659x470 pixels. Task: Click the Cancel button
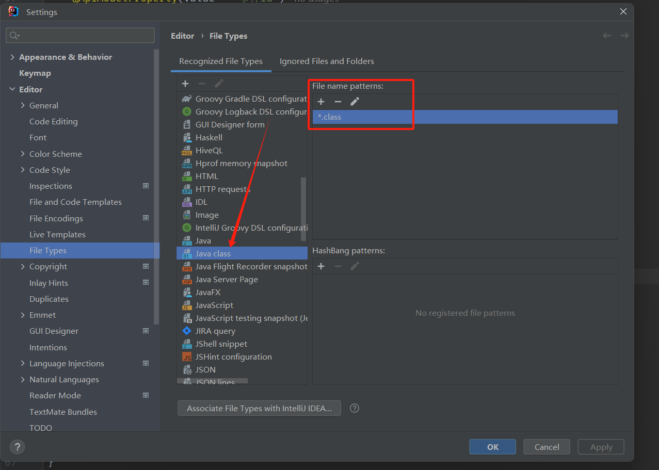click(x=547, y=447)
